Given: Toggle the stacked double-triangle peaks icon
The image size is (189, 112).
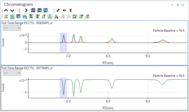Looking at the screenshot, I should pyautogui.click(x=12, y=16).
